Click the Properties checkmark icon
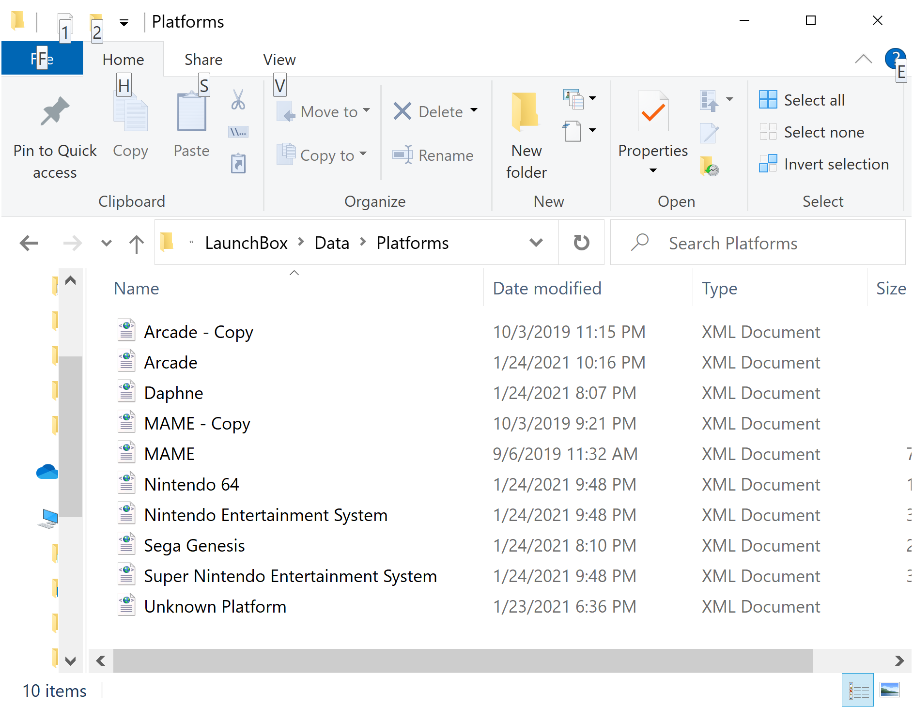 coord(652,111)
